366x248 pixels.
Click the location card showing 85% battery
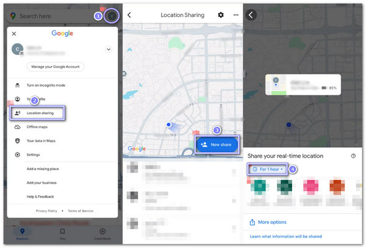(303, 84)
